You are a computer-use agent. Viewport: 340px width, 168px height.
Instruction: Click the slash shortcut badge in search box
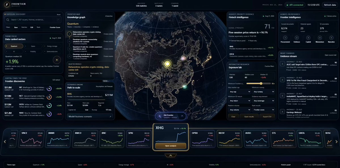tap(58, 20)
